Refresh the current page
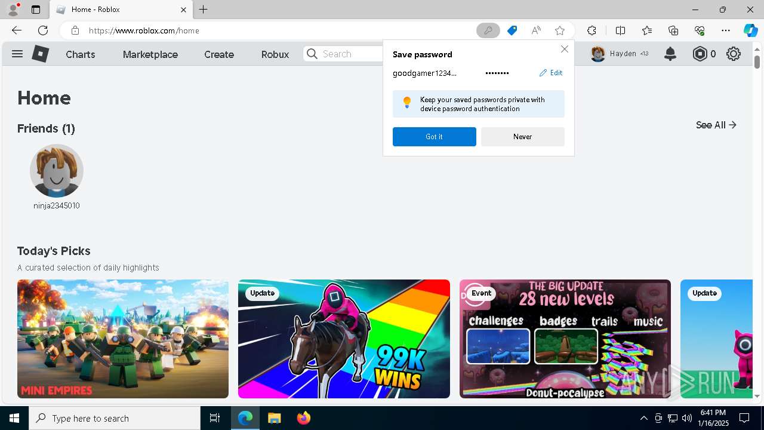764x430 pixels. pyautogui.click(x=43, y=30)
